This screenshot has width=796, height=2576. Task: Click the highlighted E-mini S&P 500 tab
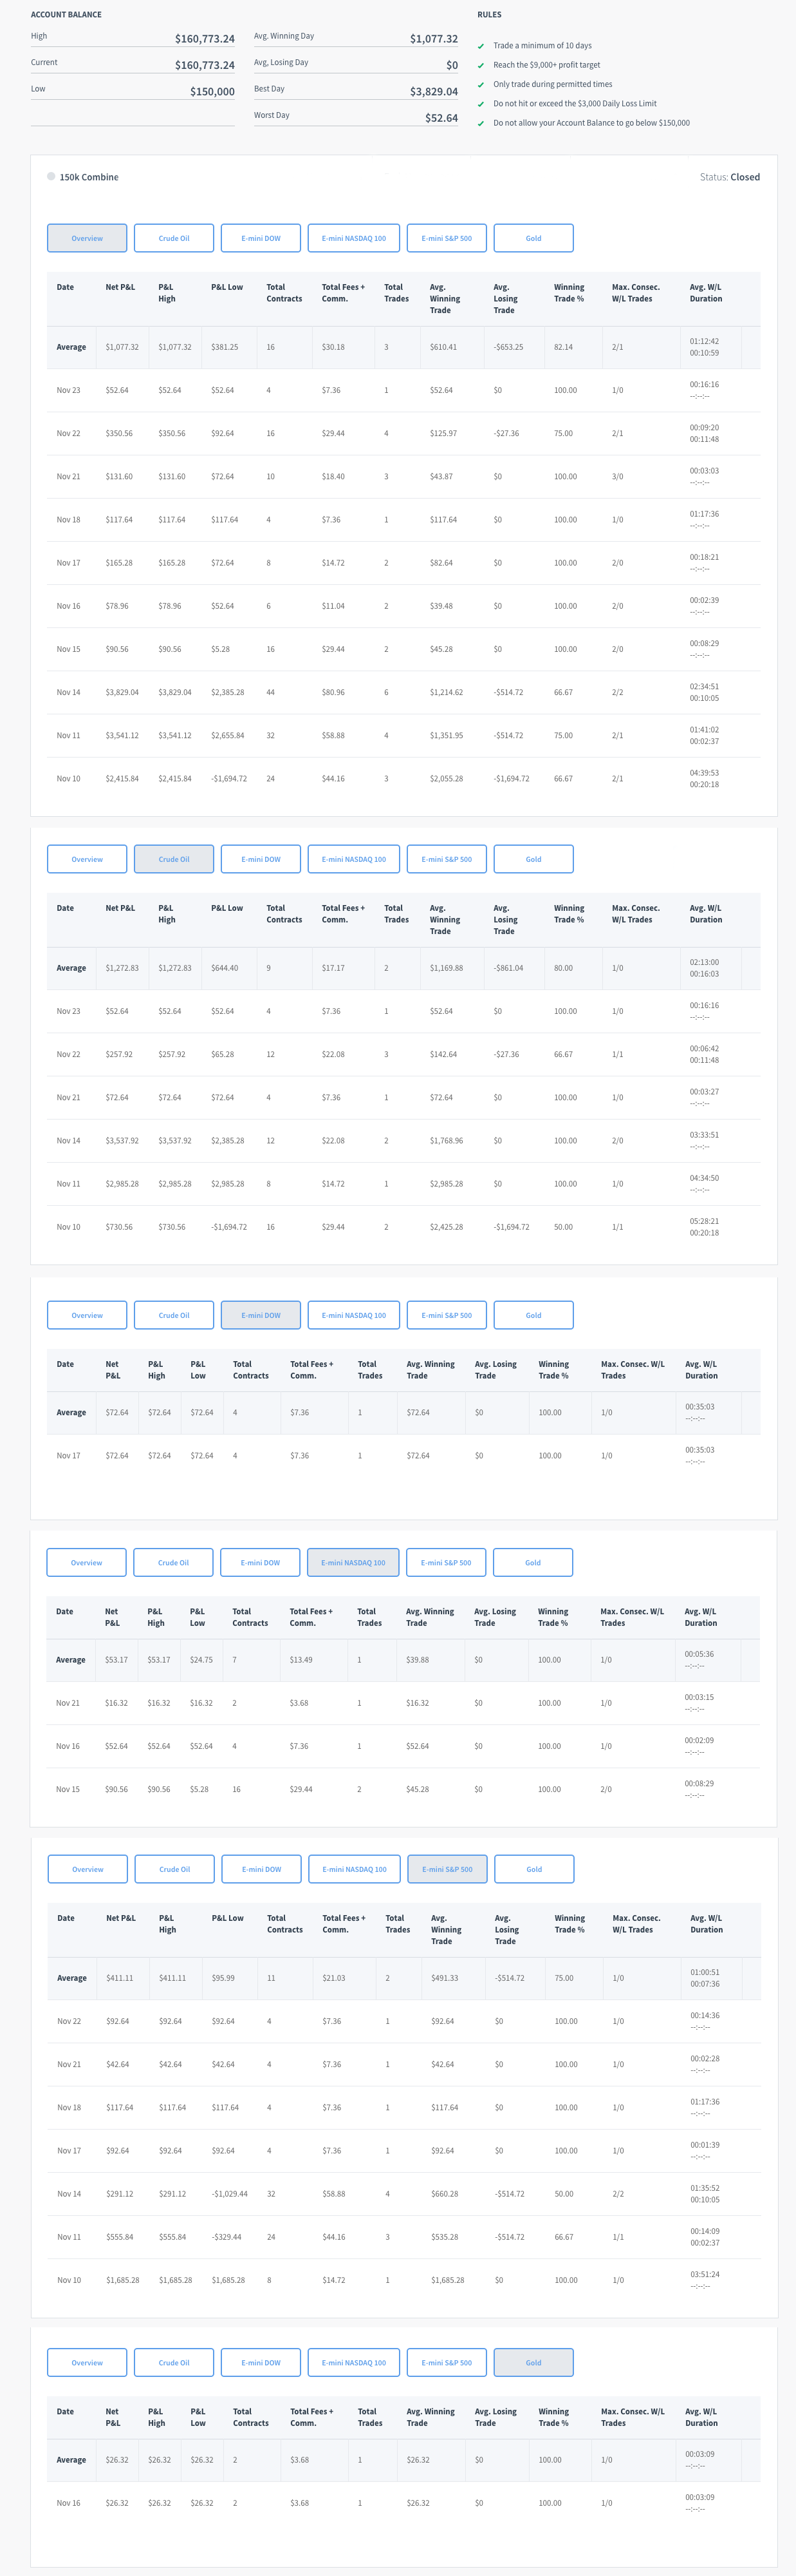pyautogui.click(x=447, y=1869)
